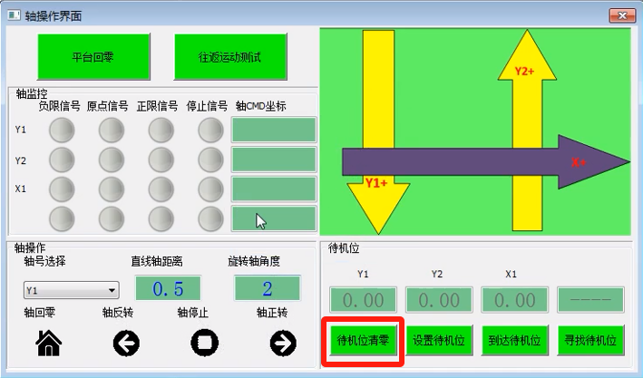Screen dimensions: 643x378
Task: Click the linear axis distance field
Action: pos(168,289)
